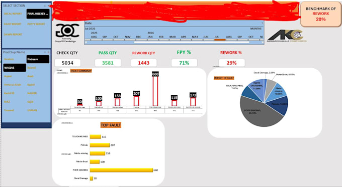Viewport: 342px width, 187px height.
Task: Click Matte missing bar in Top Fault chart
Action: 97,153
